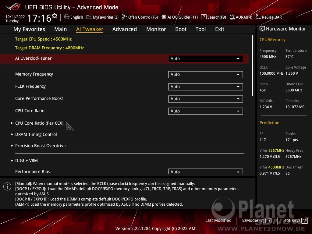Click Target DRAM Frequency : 4800MHz text
The height and width of the screenshot is (234, 312).
pos(50,48)
